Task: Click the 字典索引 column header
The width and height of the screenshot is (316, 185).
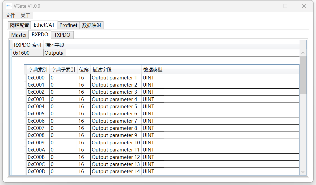Action: [x=38, y=70]
